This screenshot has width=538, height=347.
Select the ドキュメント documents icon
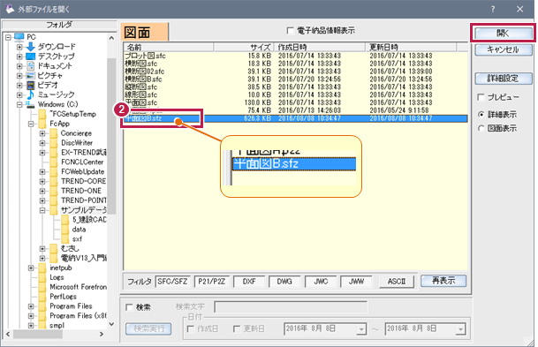(31, 65)
